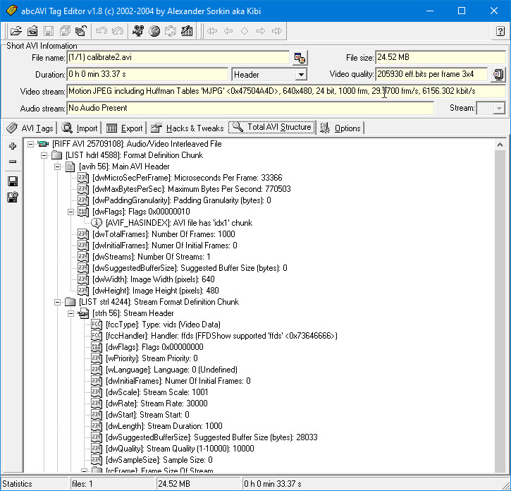Click the floppy disk save icon beside tree
This screenshot has height=491, width=511.
pyautogui.click(x=12, y=181)
